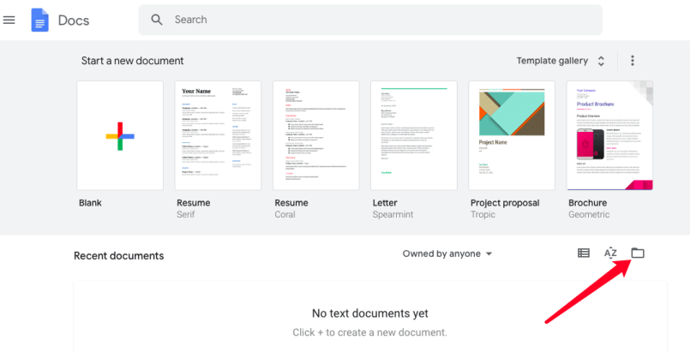This screenshot has width=690, height=352.
Task: Type in the Search field
Action: coord(377,20)
